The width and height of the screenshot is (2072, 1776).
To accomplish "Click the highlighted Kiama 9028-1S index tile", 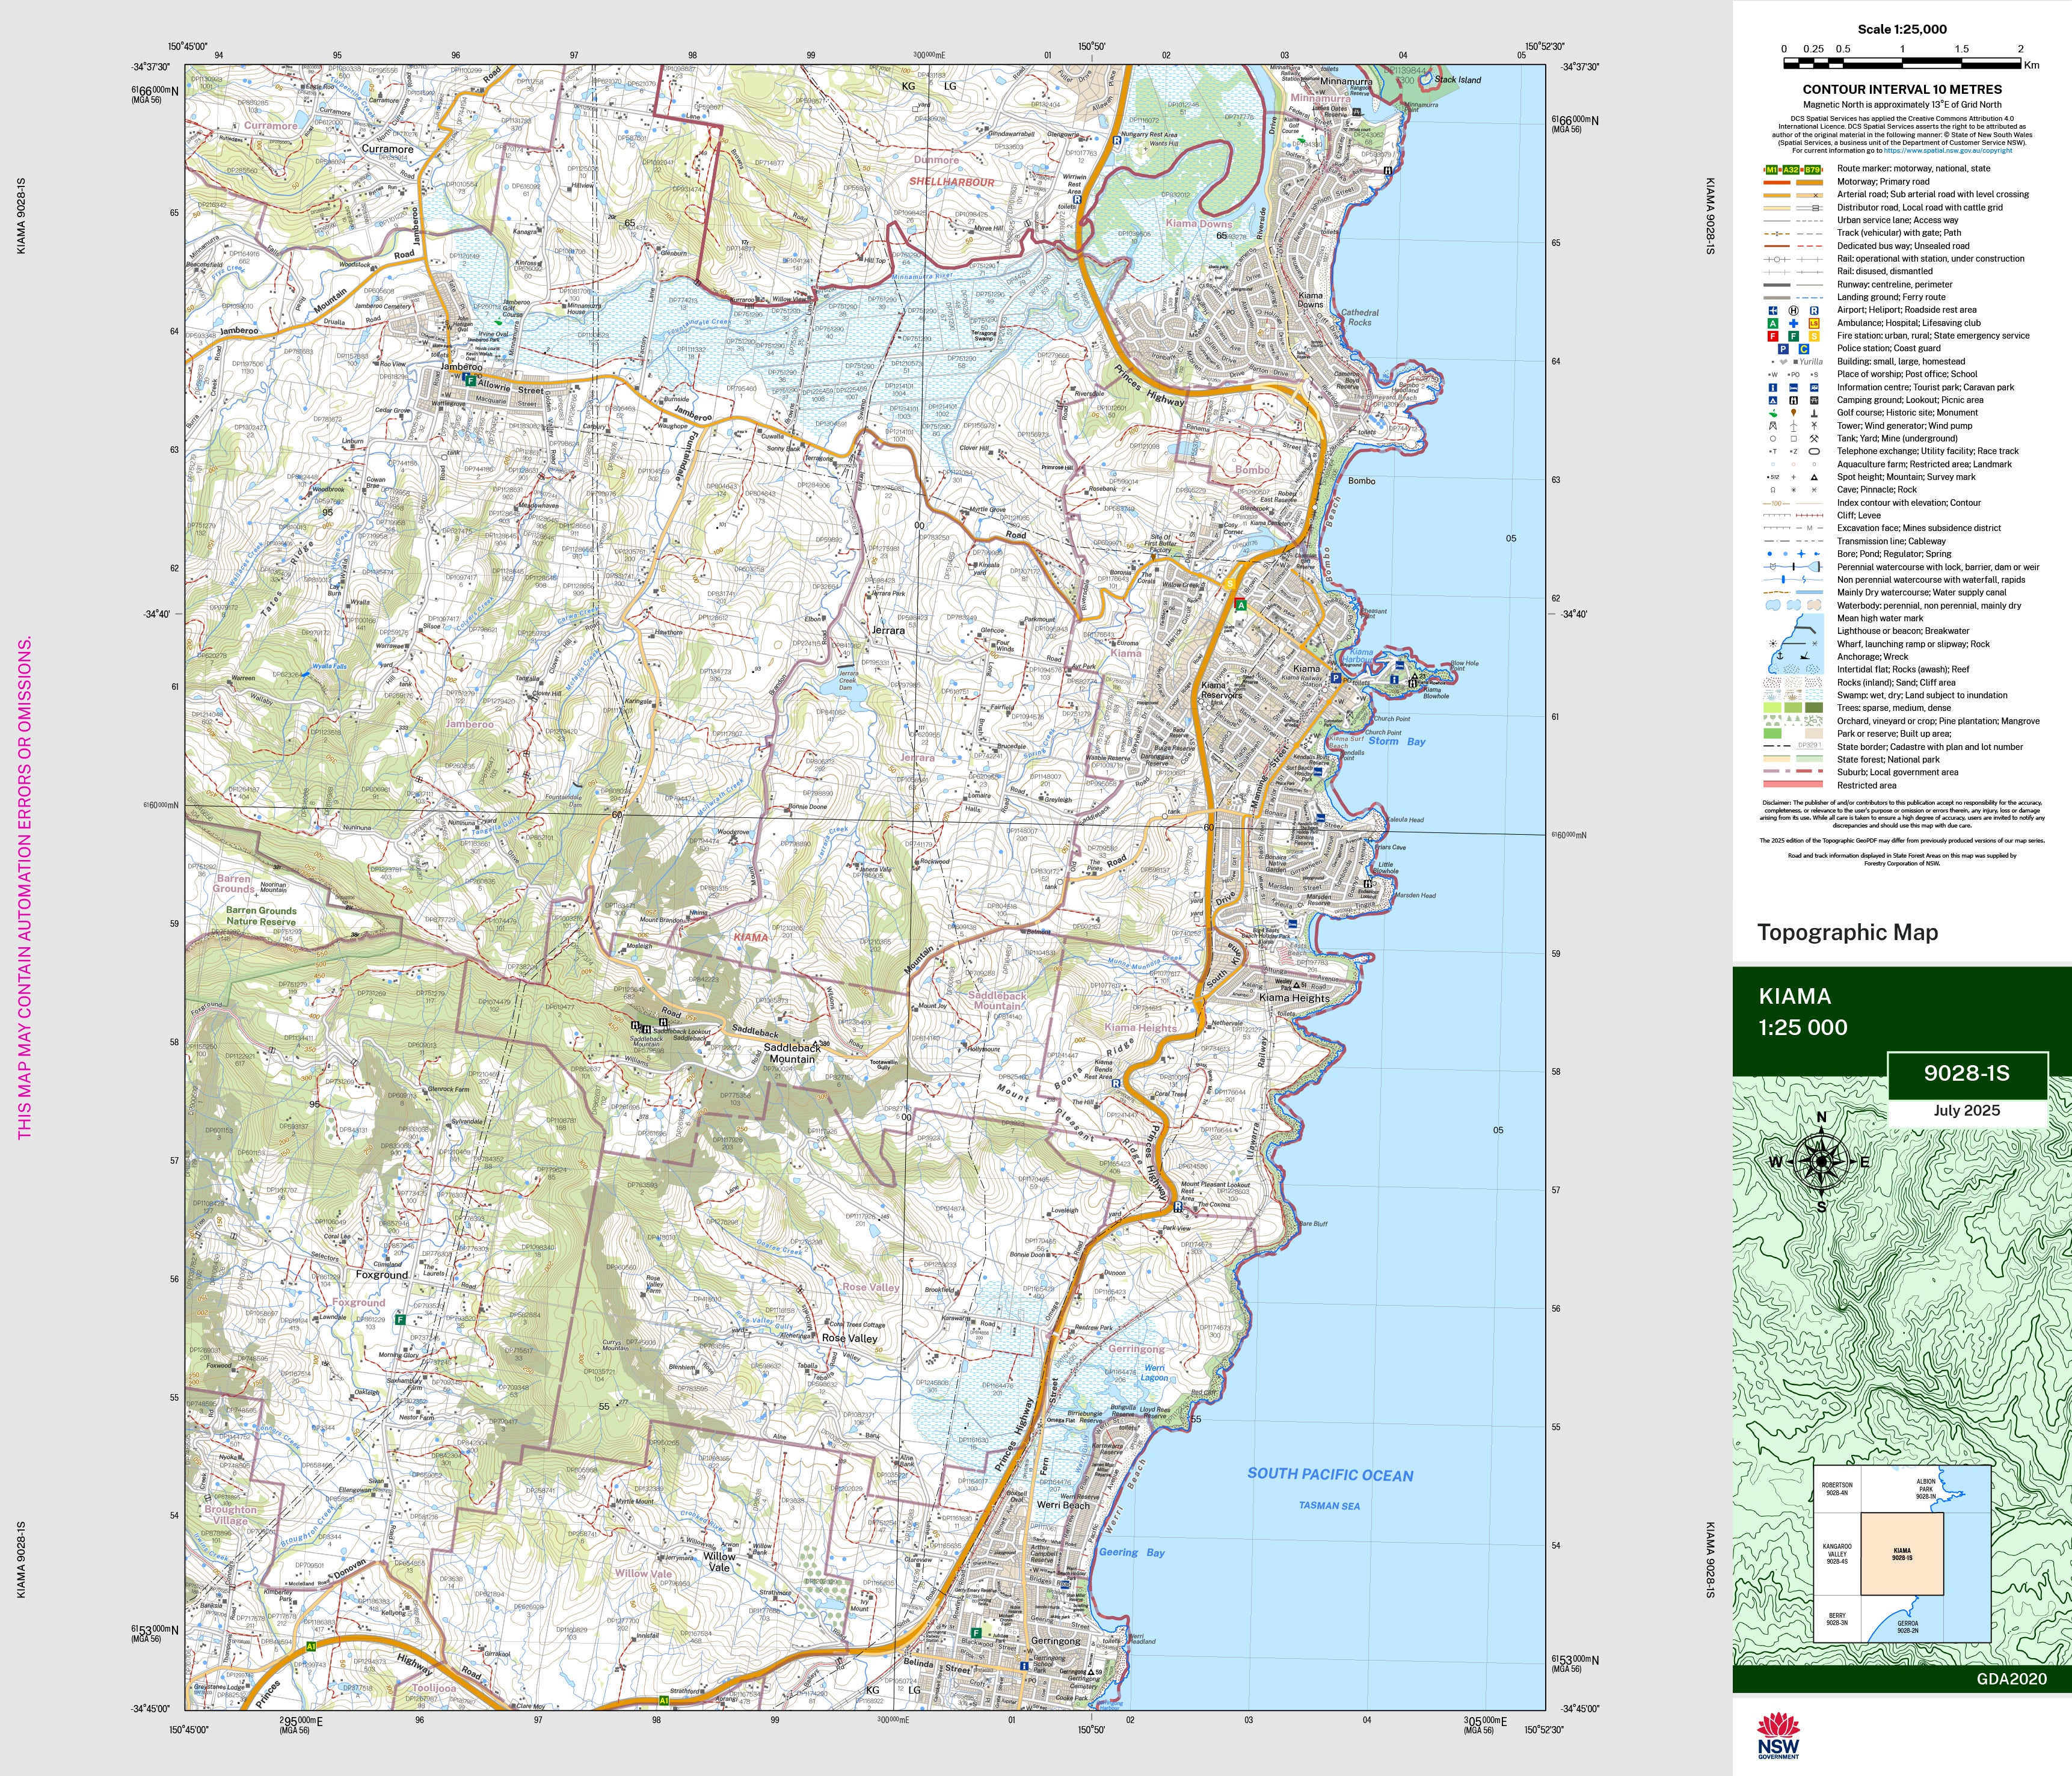I will (1902, 1554).
